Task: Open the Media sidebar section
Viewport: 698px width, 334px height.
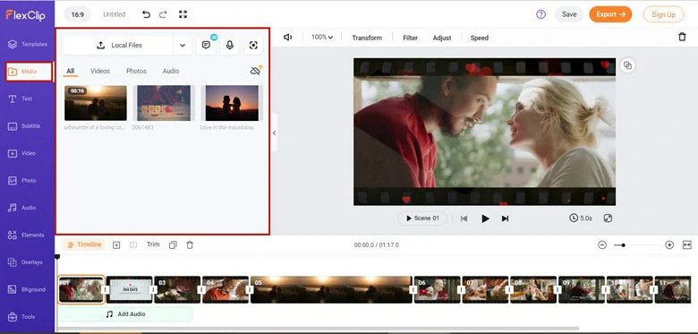Action: point(29,72)
